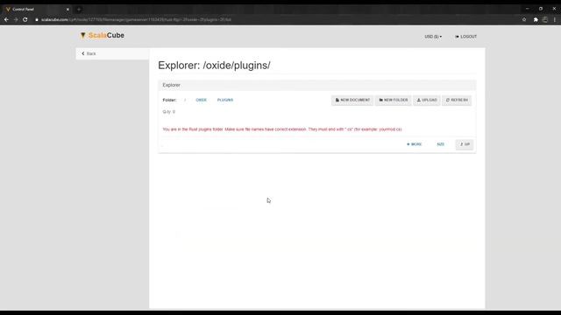Reload the page in browser
This screenshot has height=315, width=561.
point(25,19)
